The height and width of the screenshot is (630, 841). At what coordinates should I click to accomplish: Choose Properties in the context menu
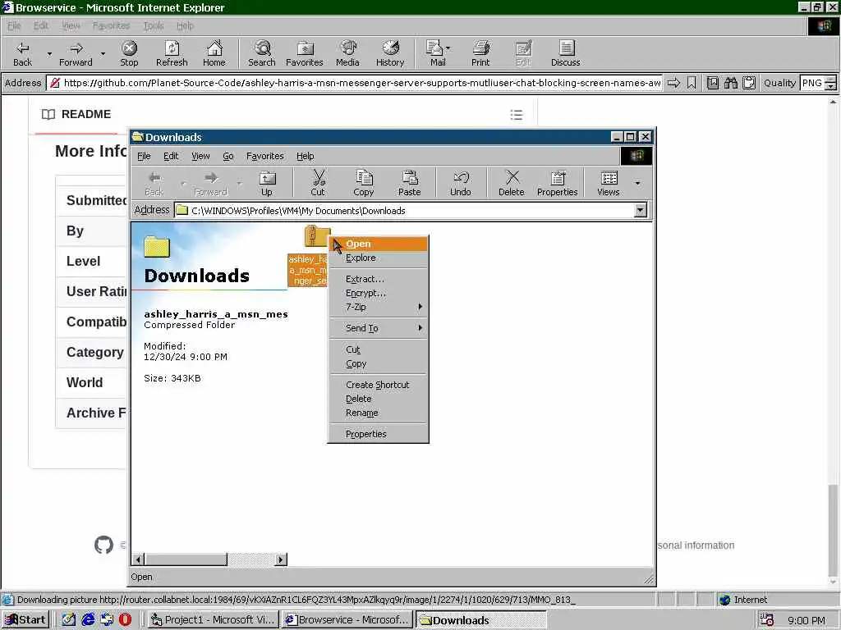tap(378, 434)
